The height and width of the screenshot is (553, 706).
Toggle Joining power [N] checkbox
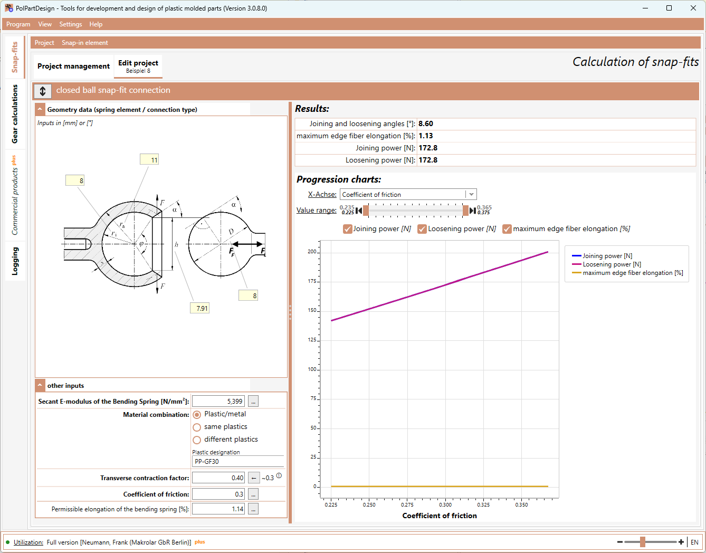348,229
